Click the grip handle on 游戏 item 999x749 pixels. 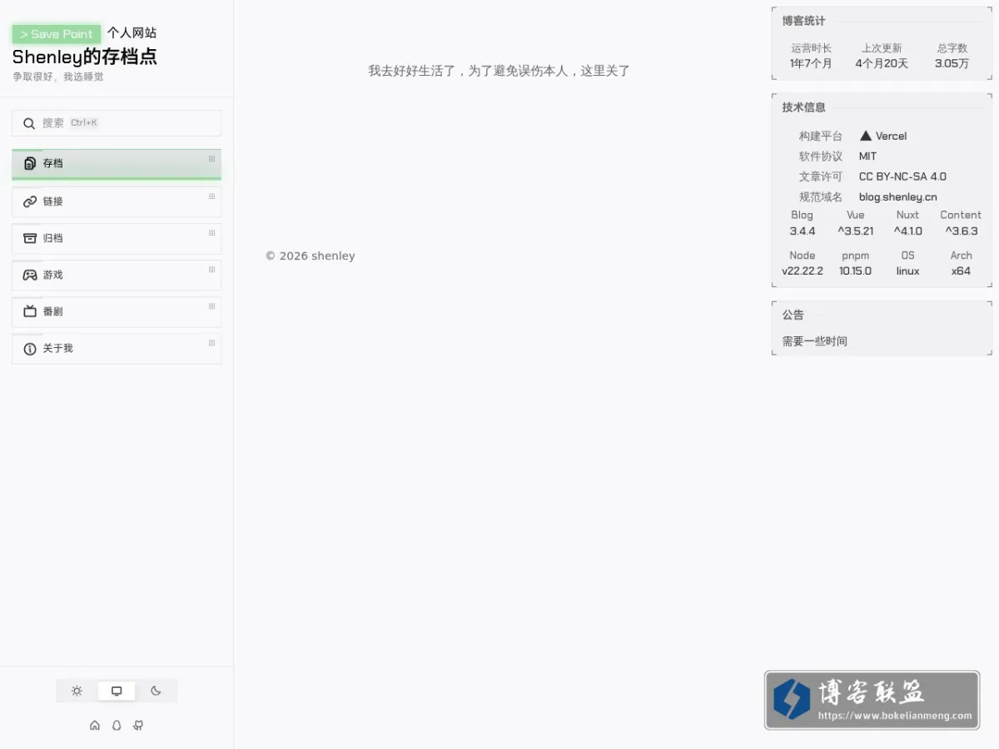click(x=211, y=270)
